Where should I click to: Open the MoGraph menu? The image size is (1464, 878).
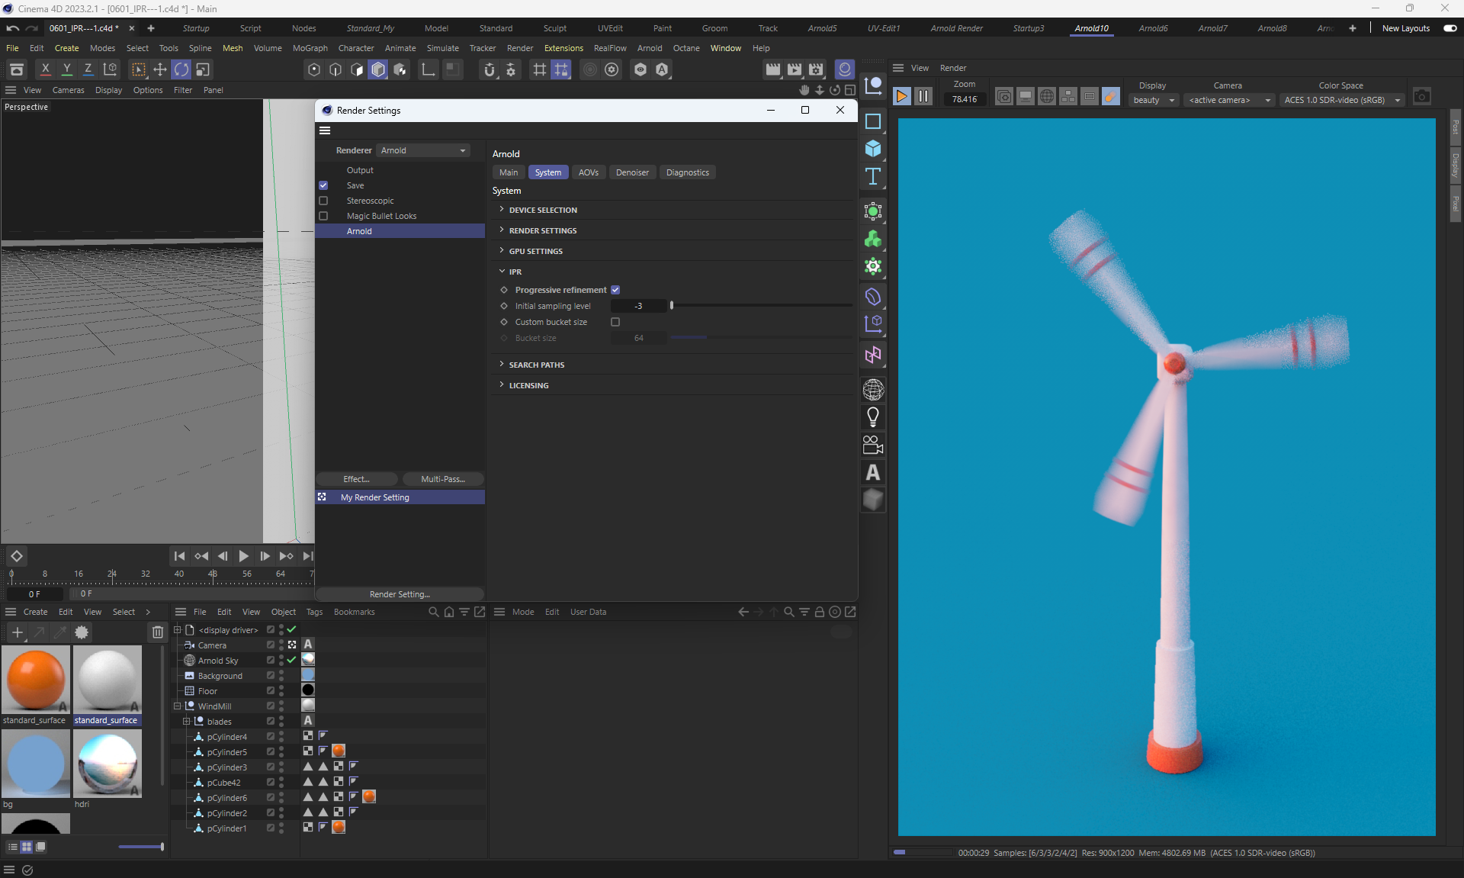point(310,48)
